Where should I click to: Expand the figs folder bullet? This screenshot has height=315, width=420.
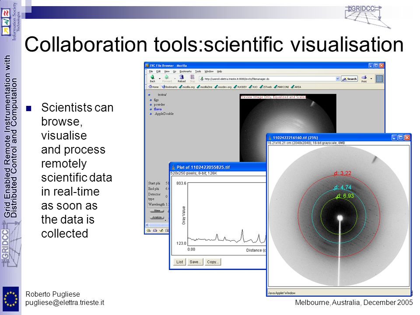pyautogui.click(x=151, y=100)
